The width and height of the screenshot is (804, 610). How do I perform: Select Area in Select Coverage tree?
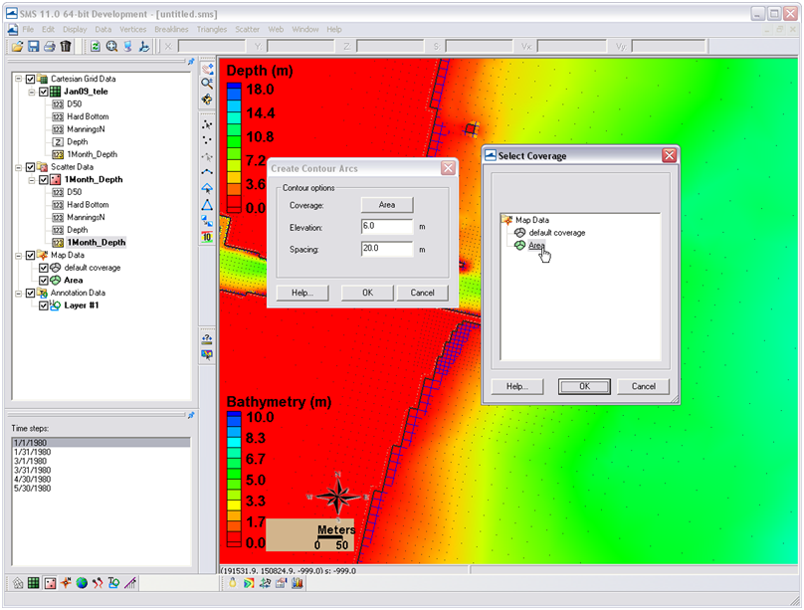(535, 246)
